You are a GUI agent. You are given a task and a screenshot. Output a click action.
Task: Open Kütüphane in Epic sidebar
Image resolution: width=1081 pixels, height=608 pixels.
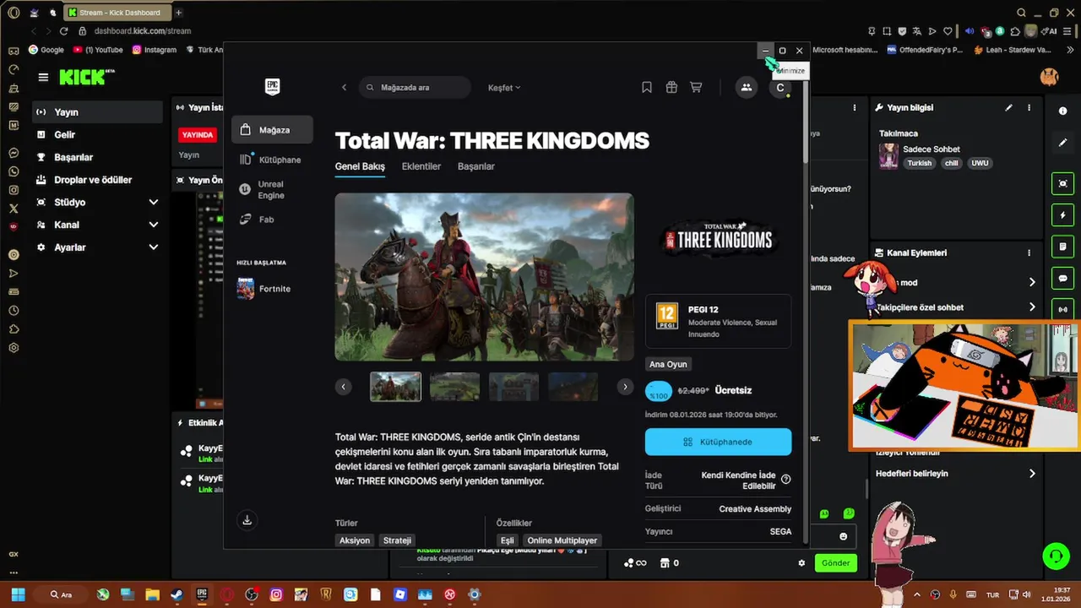tap(272, 160)
